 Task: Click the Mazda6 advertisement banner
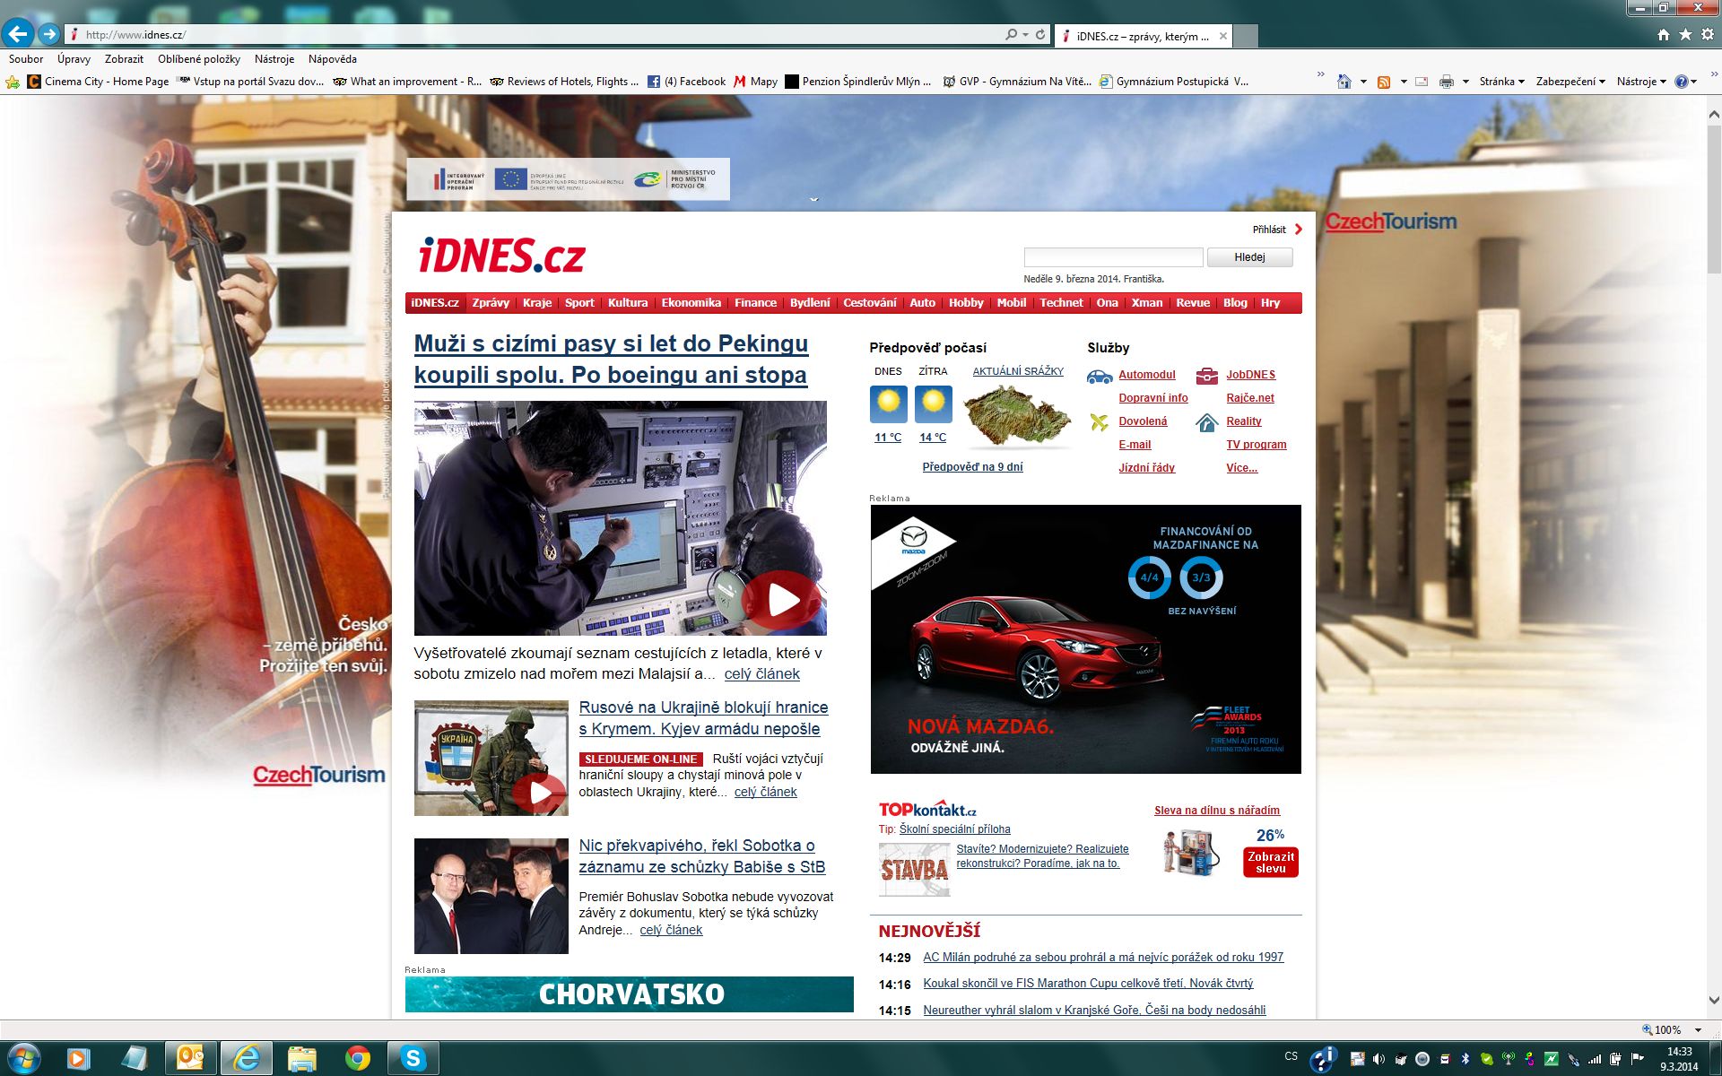tap(1085, 639)
